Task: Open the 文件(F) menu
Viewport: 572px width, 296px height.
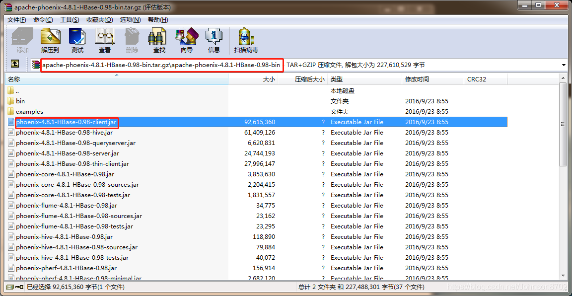Action: pyautogui.click(x=17, y=20)
